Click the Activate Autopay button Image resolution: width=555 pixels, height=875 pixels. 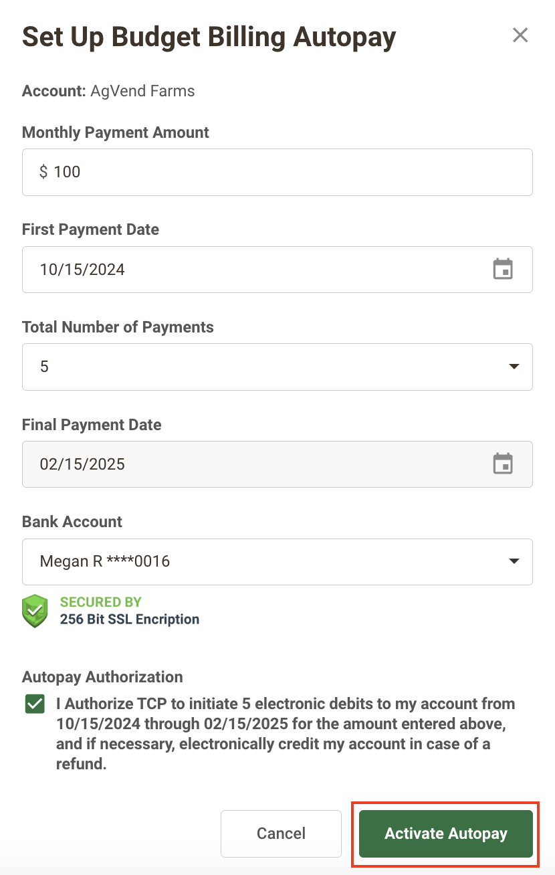point(446,834)
